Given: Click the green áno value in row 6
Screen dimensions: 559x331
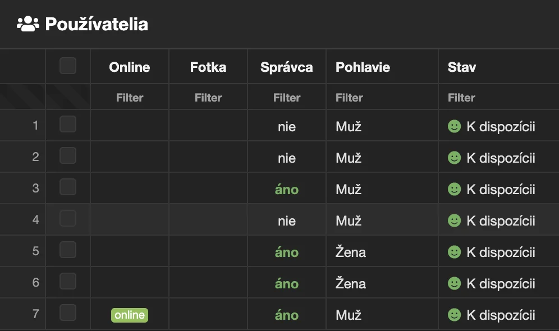Looking at the screenshot, I should pos(287,284).
